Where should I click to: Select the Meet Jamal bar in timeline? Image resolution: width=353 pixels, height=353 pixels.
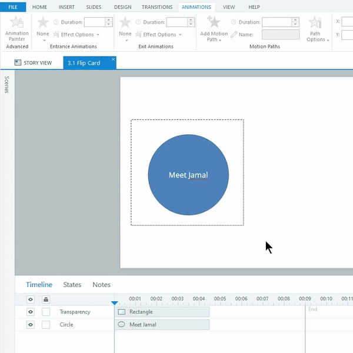162,324
